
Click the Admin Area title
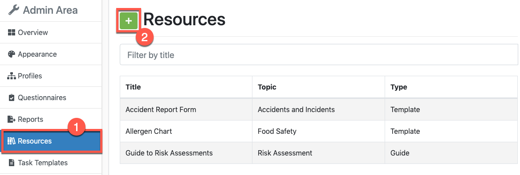pyautogui.click(x=50, y=10)
